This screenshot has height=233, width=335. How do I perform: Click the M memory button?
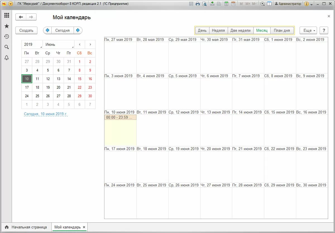241,4
